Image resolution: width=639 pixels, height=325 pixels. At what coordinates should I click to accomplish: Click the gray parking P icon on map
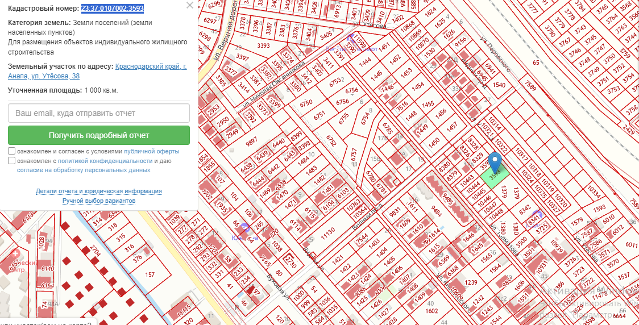tap(237, 307)
